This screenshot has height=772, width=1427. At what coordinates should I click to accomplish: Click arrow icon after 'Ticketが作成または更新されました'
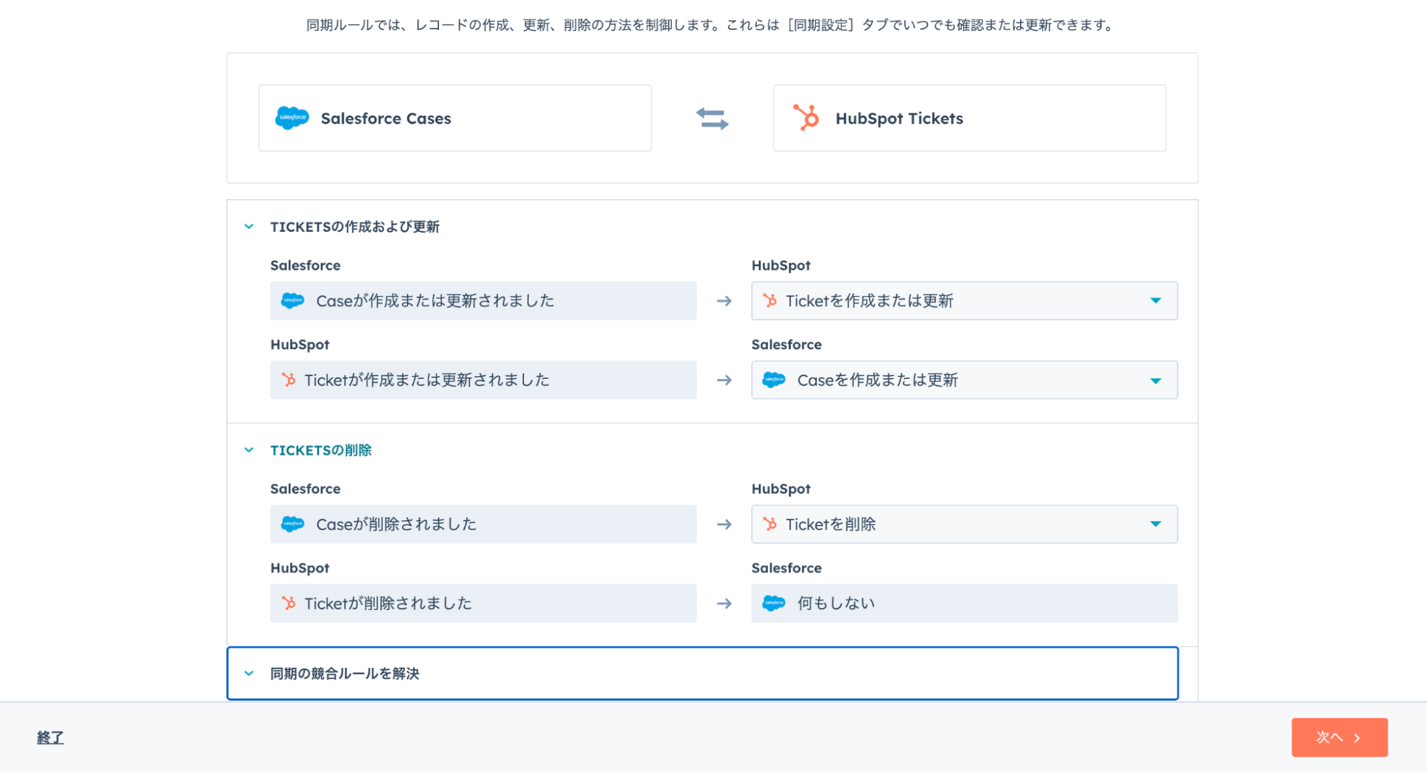click(724, 380)
